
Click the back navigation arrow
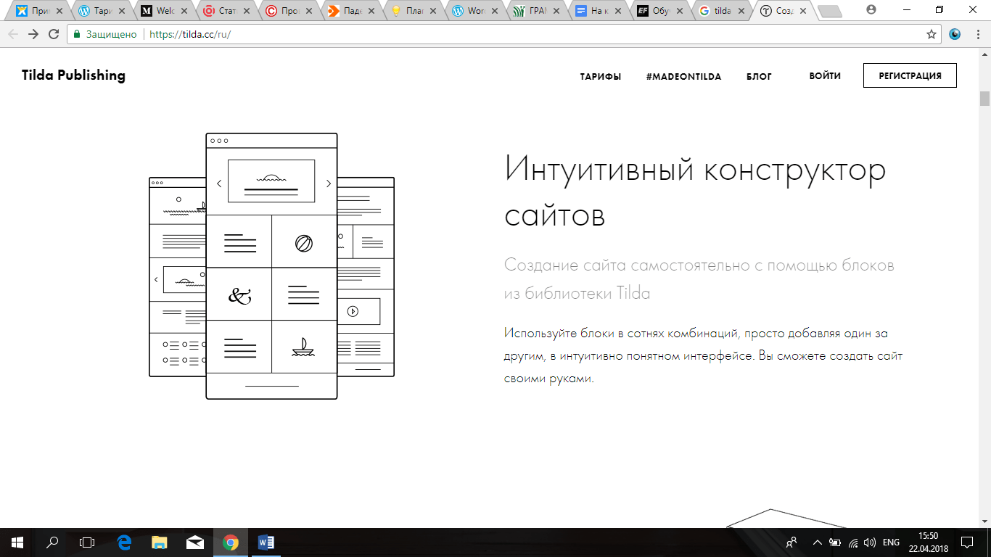(x=12, y=33)
